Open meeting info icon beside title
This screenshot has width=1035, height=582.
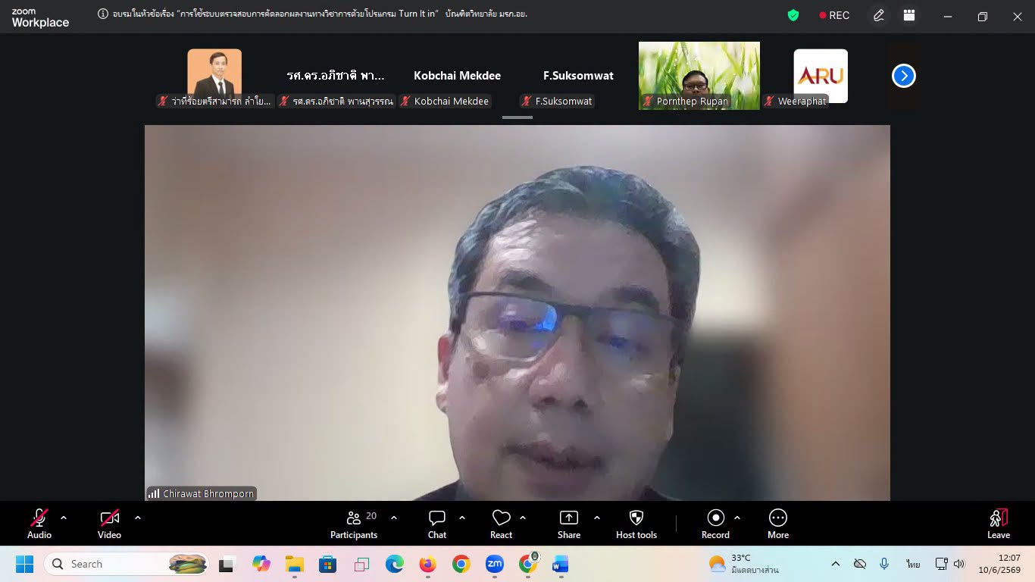coord(103,14)
